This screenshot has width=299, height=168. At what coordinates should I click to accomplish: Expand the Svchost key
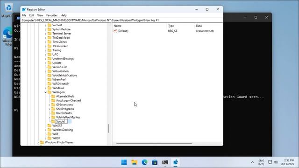(46, 25)
